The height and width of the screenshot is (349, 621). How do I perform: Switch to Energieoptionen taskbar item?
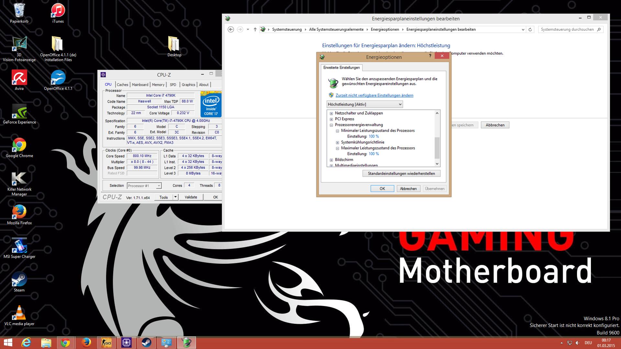[186, 343]
